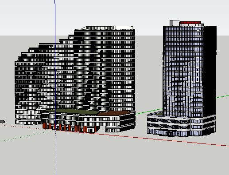Click the small grey object at the left edge

pyautogui.click(x=3, y=122)
